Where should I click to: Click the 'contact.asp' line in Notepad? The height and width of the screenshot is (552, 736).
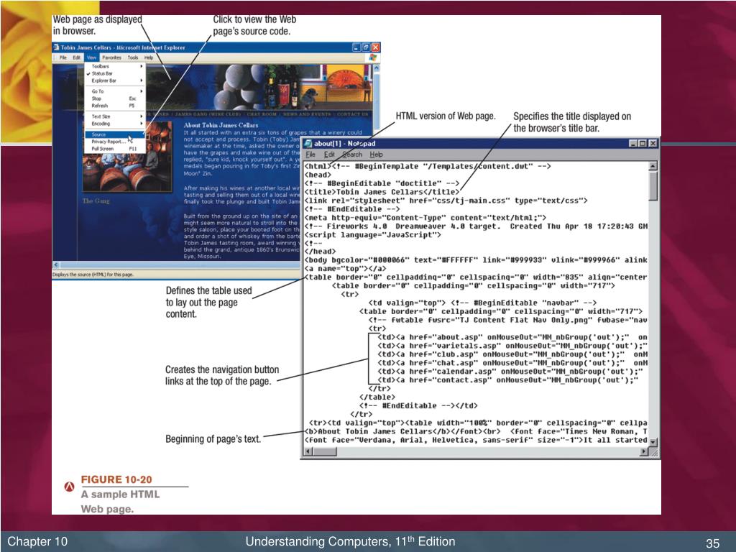point(508,380)
